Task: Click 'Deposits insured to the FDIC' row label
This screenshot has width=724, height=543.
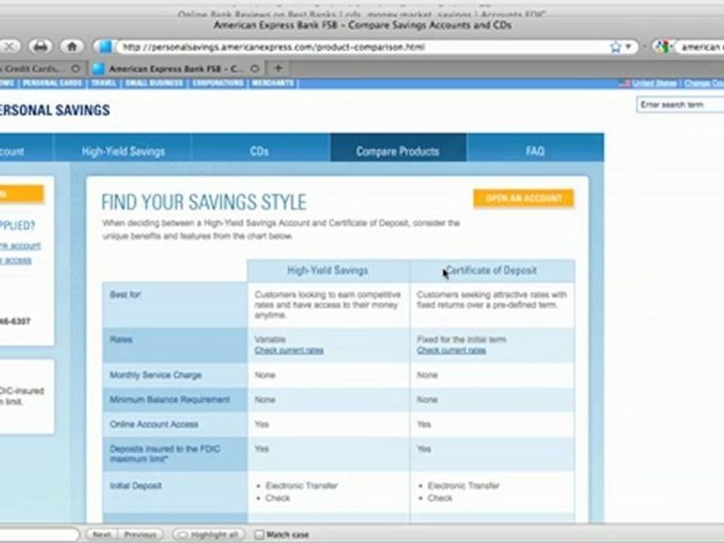Action: (x=165, y=454)
